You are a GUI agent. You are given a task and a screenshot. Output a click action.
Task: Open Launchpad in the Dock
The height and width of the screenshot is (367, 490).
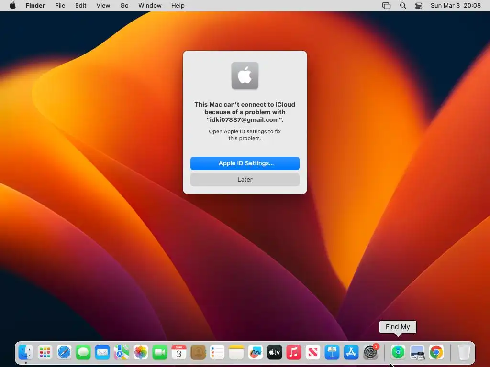point(45,352)
